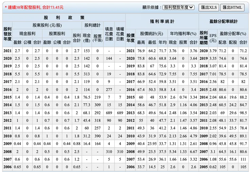Select the 填權花費日數 column header
This screenshot has height=172, width=251.
click(x=120, y=34)
